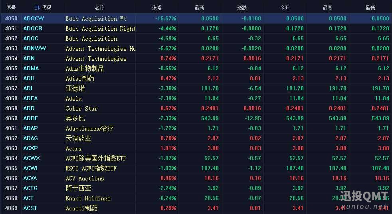
Task: Click the name ACV Auctions
Action: (x=85, y=178)
